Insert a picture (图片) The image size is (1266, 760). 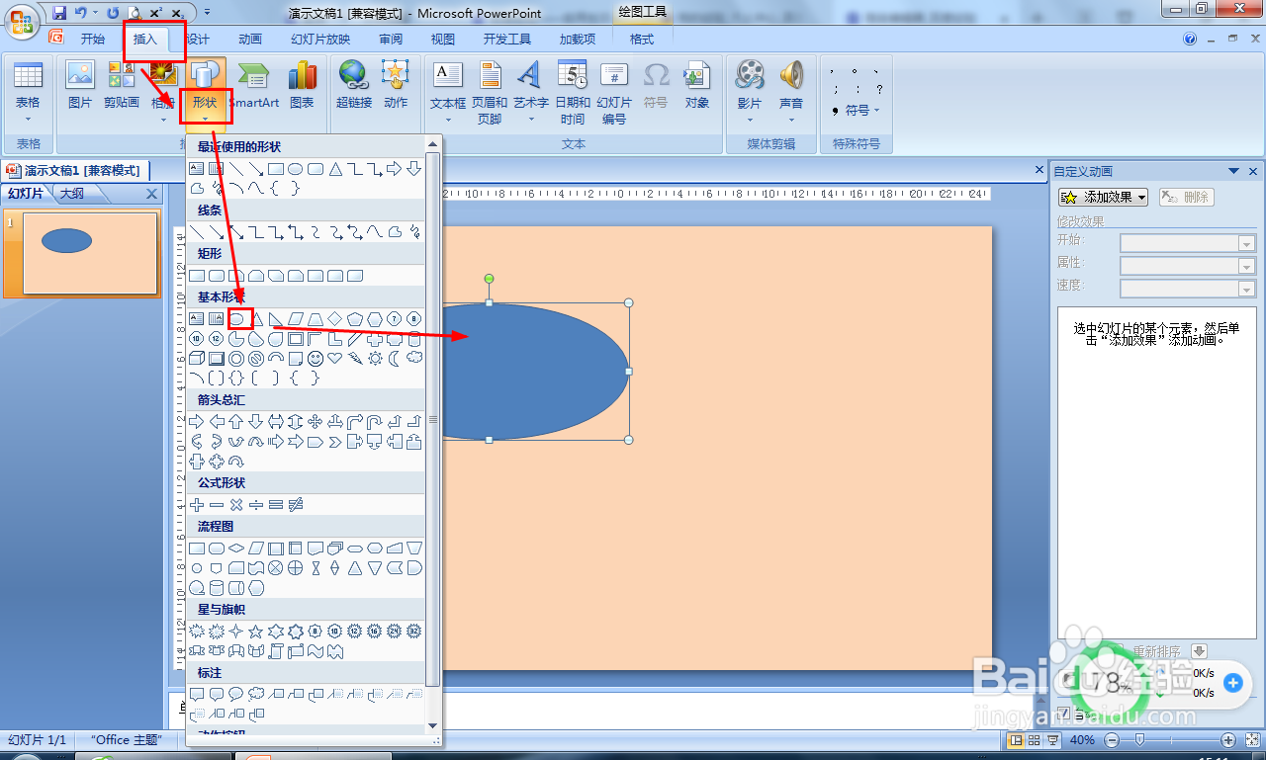pos(79,86)
